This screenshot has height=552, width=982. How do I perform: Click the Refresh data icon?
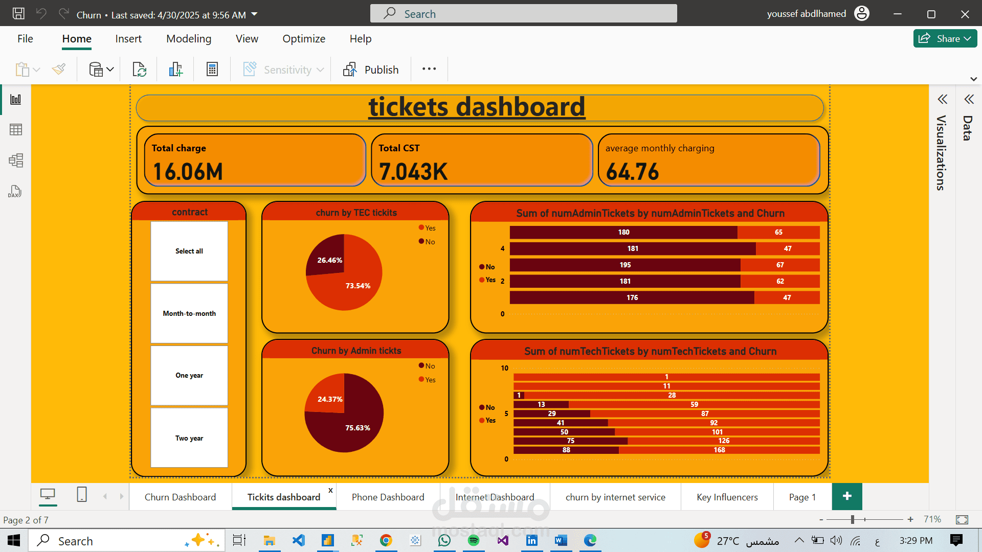coord(139,69)
